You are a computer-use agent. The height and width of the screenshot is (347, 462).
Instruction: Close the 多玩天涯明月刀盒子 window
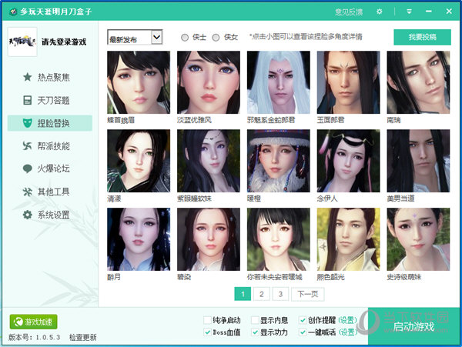(x=449, y=12)
